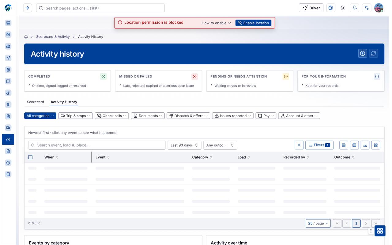Screen dimensions: 392x245
Task: Open the dollar sign pay icon in sidebar
Action: point(8,104)
